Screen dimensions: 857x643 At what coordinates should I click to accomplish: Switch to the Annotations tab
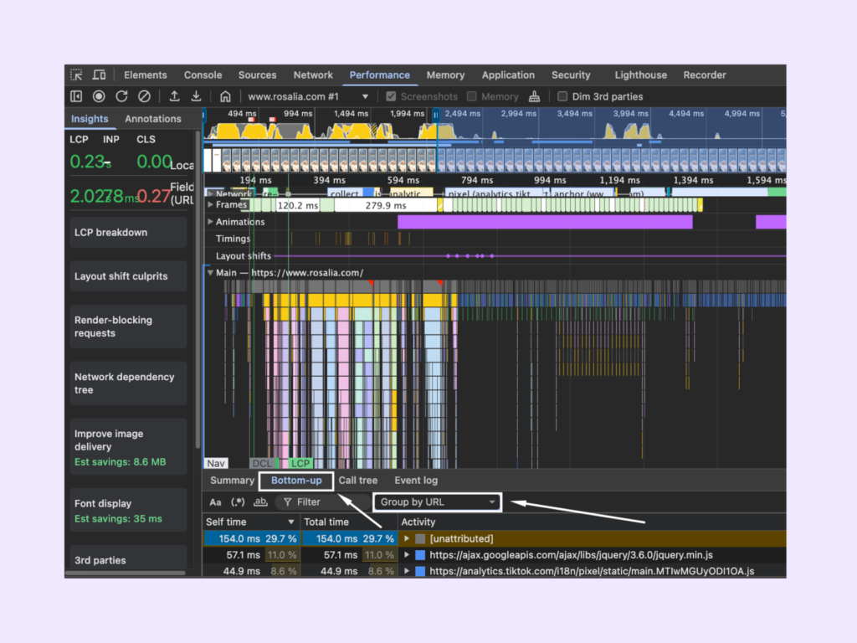tap(153, 119)
